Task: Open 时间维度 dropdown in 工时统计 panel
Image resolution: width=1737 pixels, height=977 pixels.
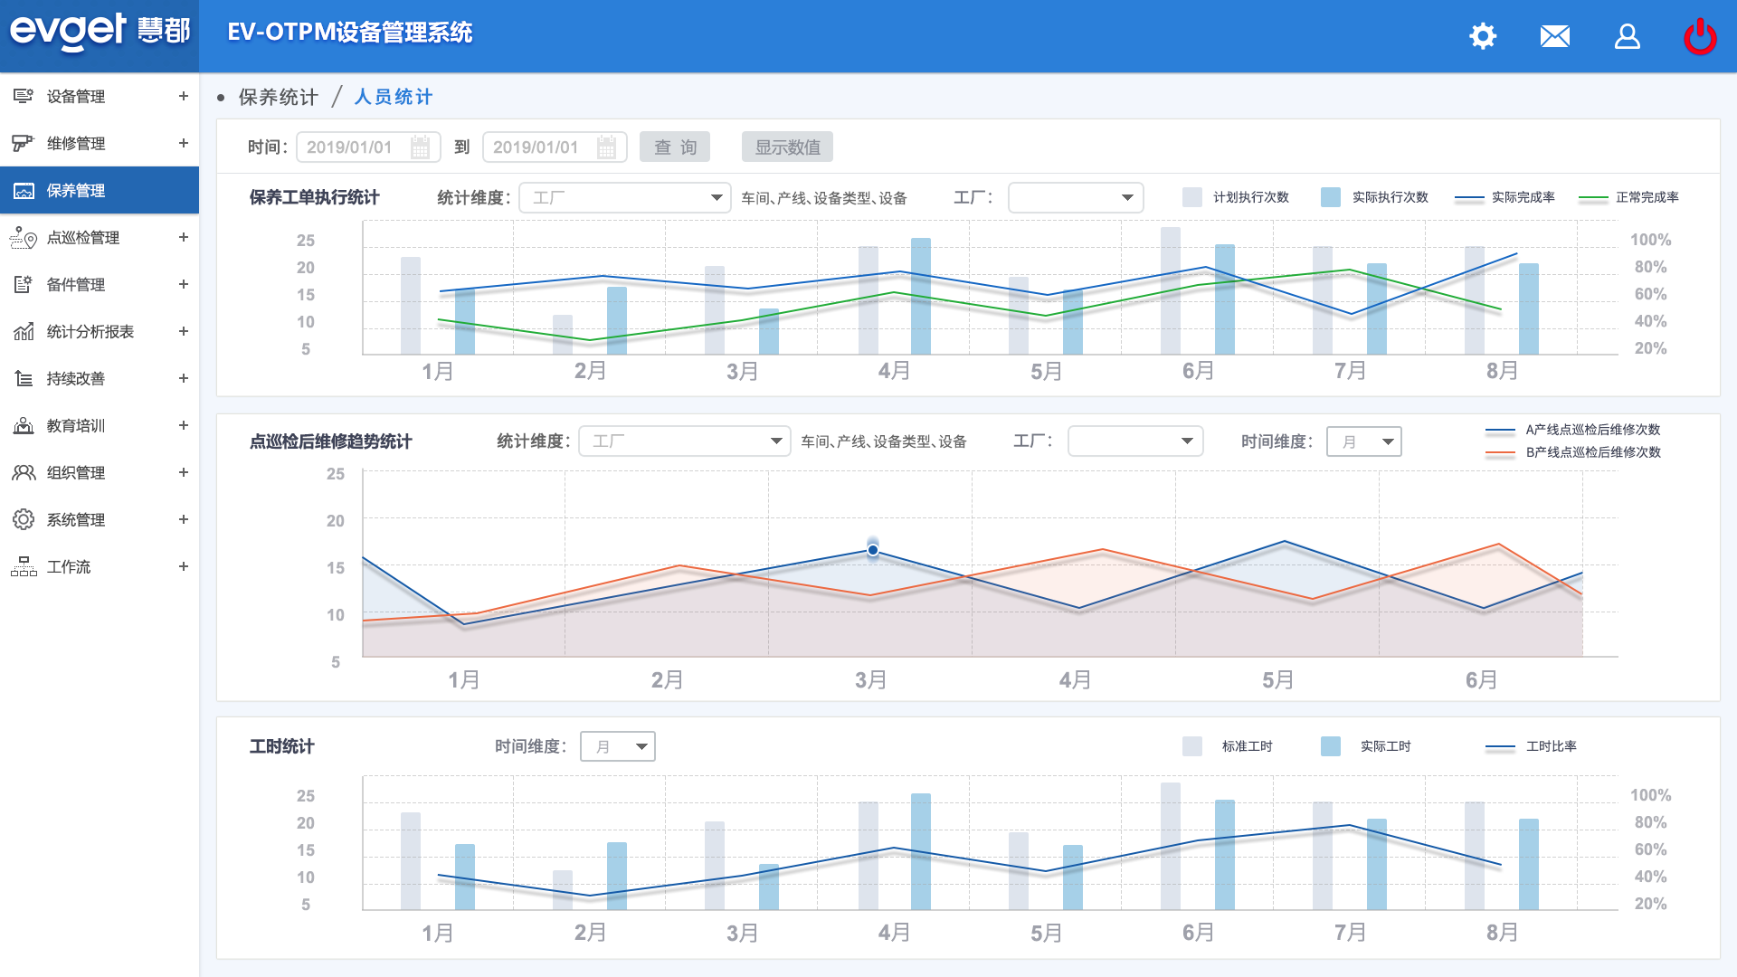Action: [618, 746]
